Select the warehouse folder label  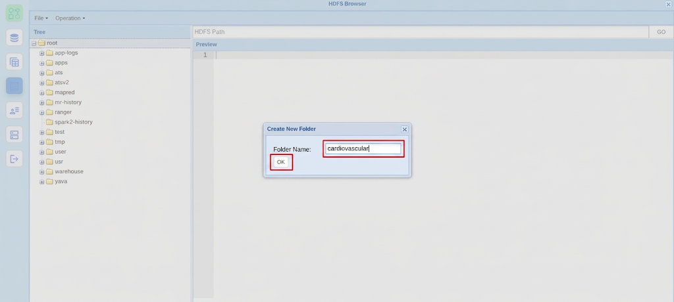69,171
